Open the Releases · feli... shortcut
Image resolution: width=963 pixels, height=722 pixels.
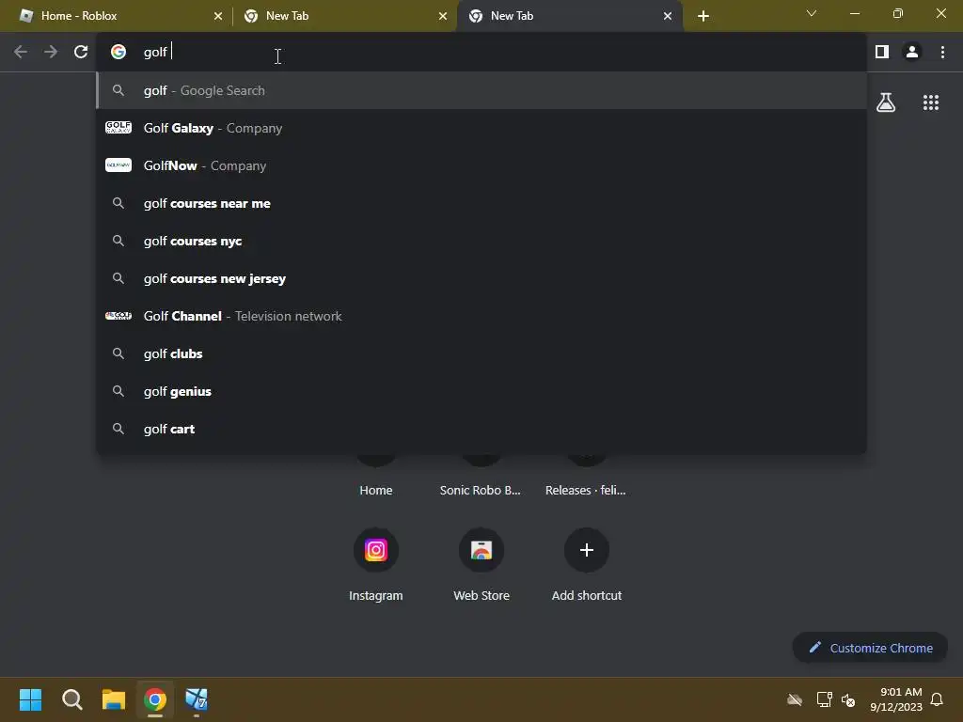[x=585, y=490]
